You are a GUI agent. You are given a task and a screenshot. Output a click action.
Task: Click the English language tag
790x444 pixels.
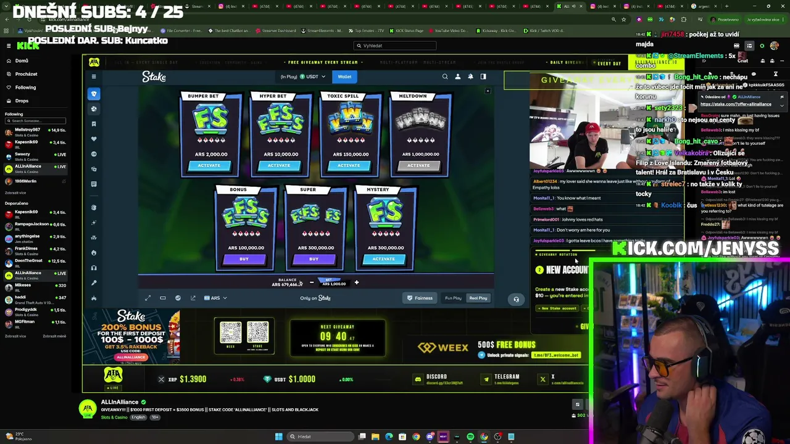pyautogui.click(x=138, y=417)
